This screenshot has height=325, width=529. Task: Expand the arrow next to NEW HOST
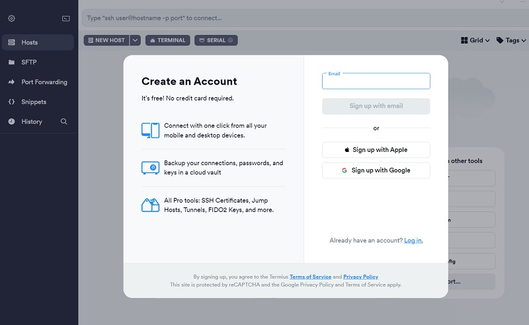point(135,40)
